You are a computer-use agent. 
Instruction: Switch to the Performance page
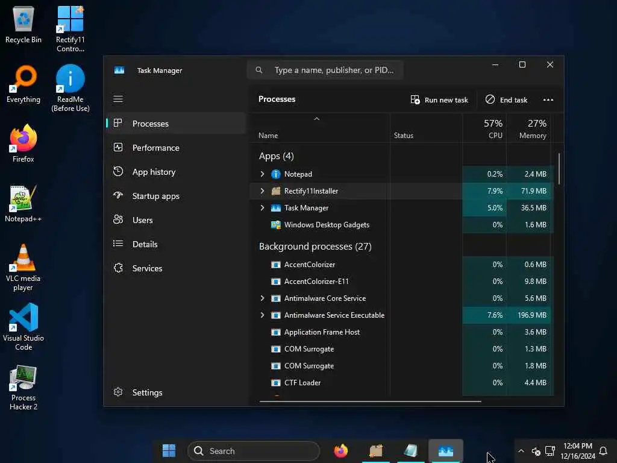pos(176,148)
